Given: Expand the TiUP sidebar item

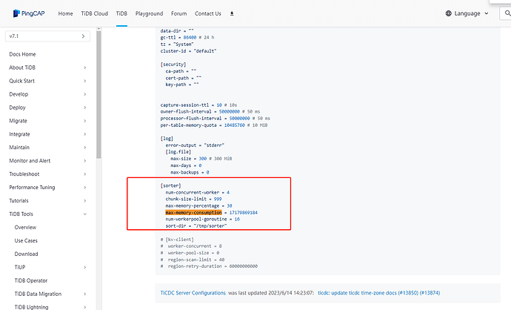Looking at the screenshot, I should pyautogui.click(x=84, y=267).
